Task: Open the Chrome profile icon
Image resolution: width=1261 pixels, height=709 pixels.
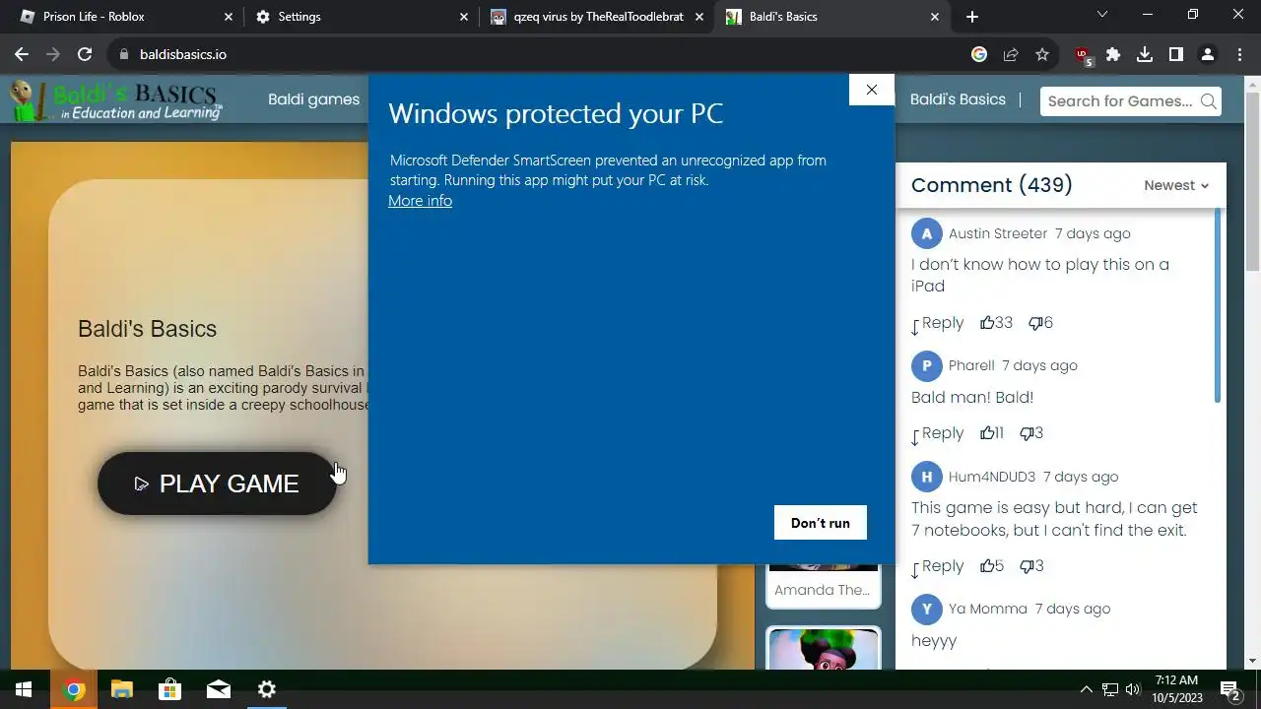Action: coord(1208,54)
